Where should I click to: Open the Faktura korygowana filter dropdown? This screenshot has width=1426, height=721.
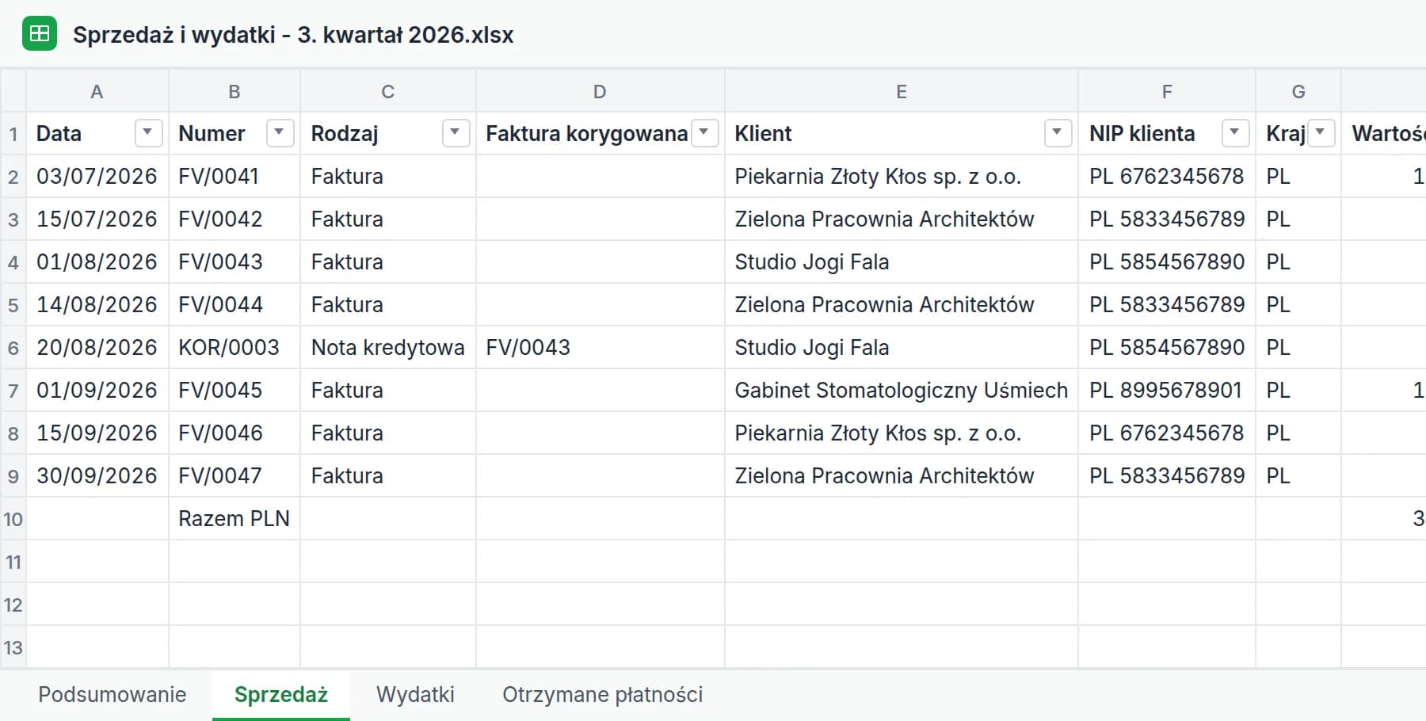click(704, 133)
